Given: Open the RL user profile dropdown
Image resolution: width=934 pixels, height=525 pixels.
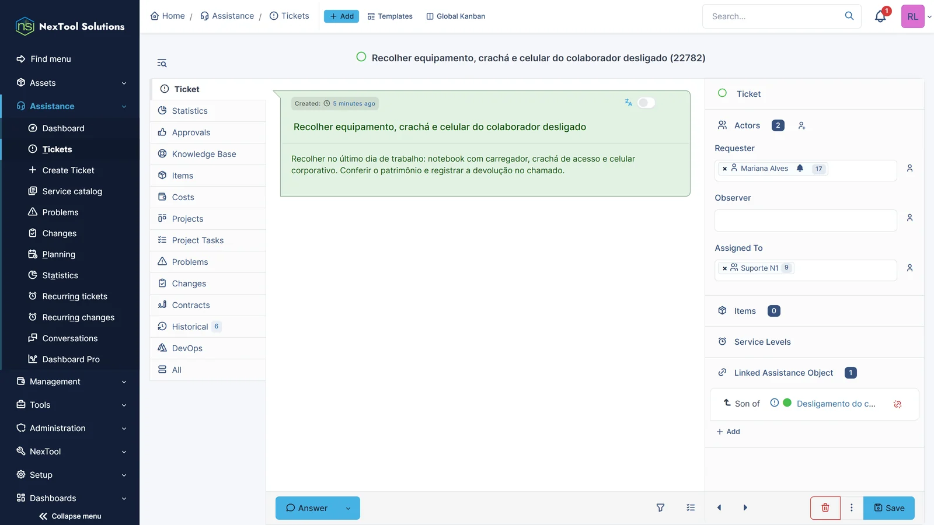Looking at the screenshot, I should (916, 16).
